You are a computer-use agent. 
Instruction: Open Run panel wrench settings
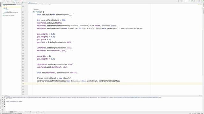coord(2,99)
